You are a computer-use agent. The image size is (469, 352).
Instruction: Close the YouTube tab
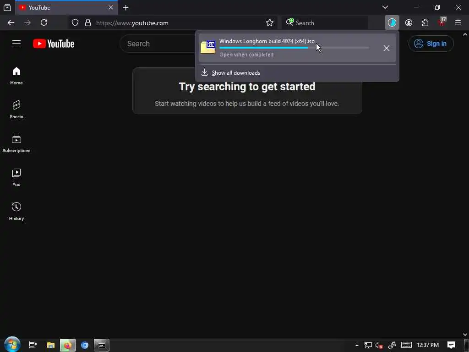pos(111,7)
